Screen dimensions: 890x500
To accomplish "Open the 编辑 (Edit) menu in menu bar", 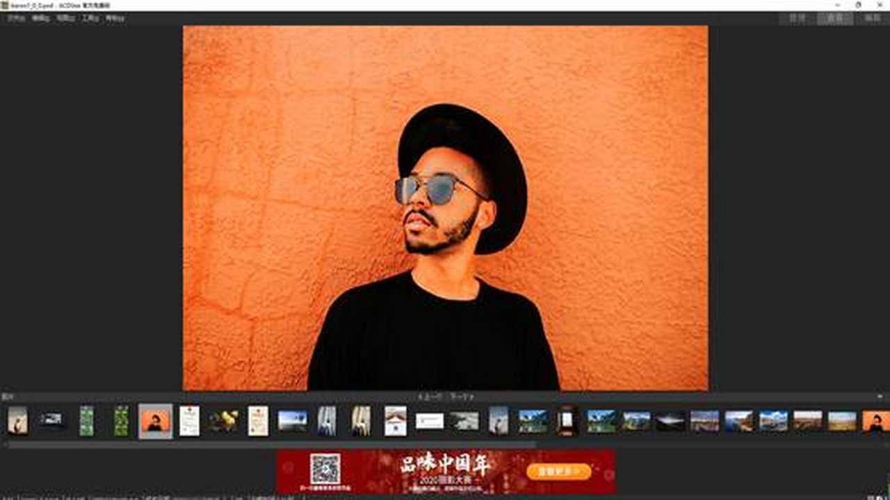I will click(40, 18).
